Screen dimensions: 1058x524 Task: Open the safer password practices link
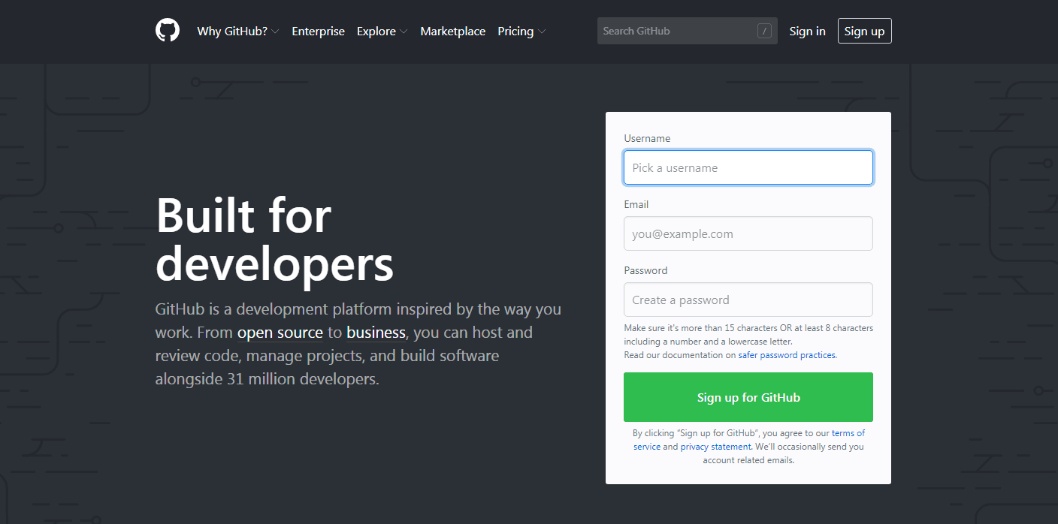tap(787, 355)
